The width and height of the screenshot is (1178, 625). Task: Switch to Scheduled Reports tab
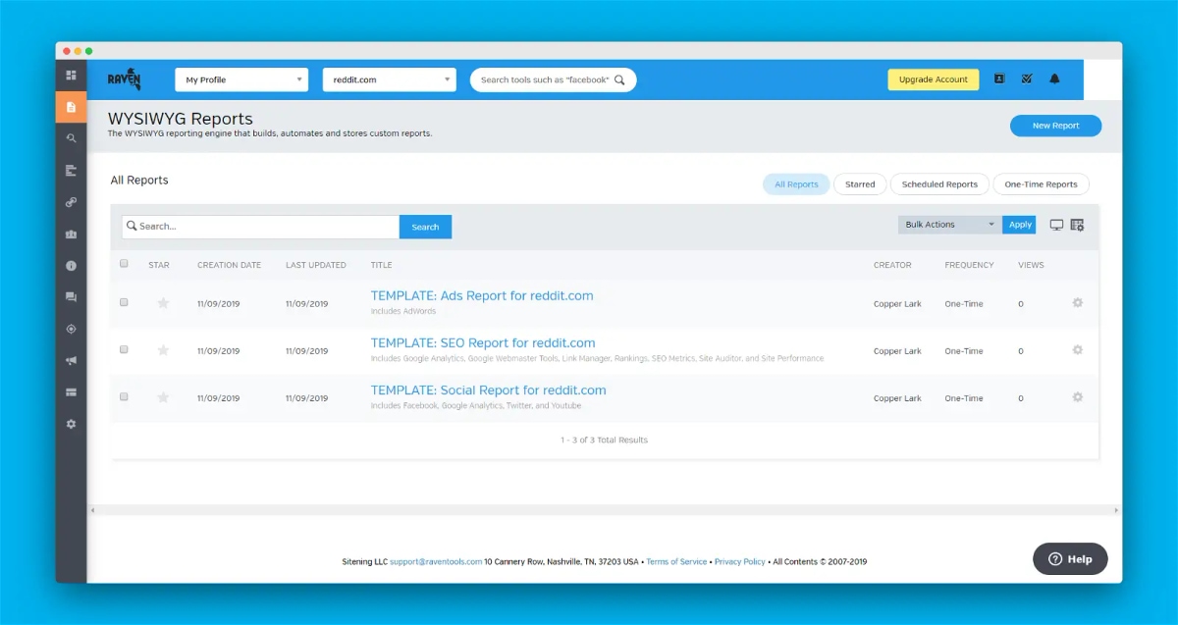(939, 184)
